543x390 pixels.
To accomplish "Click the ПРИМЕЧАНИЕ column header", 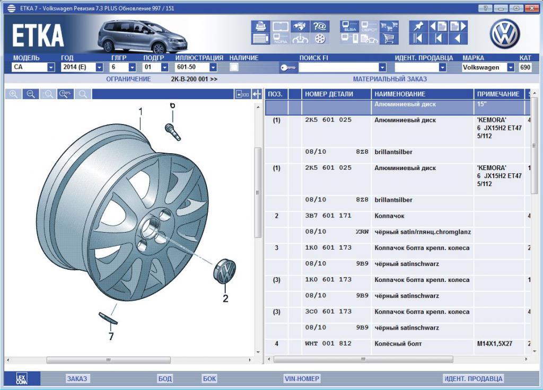I will [500, 94].
